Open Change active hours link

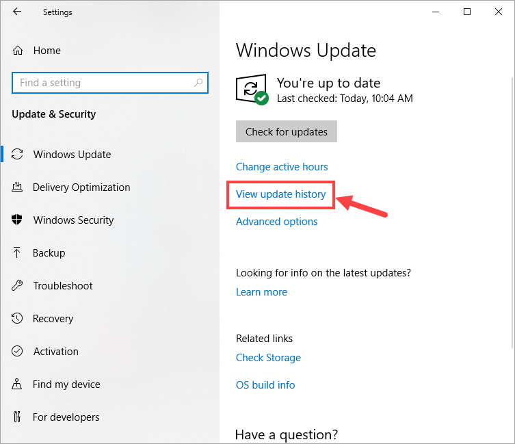(282, 167)
